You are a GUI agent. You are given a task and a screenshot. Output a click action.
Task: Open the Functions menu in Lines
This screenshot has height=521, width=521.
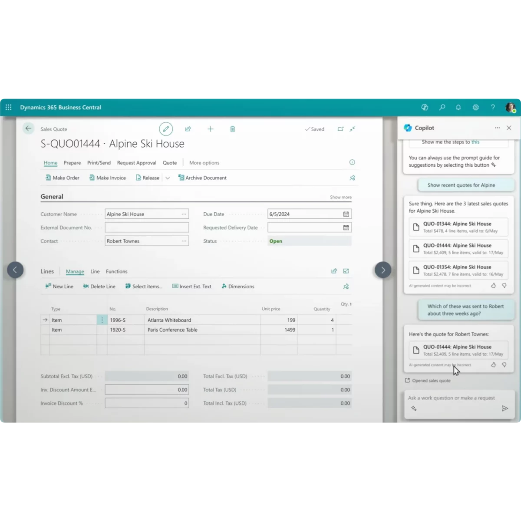click(117, 271)
